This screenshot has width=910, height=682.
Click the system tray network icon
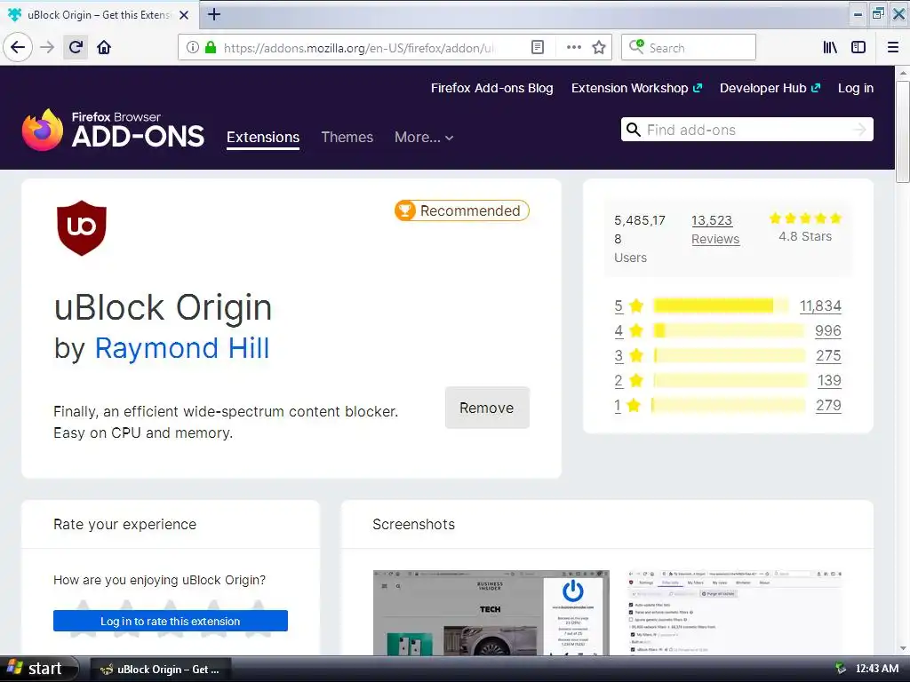(x=840, y=669)
